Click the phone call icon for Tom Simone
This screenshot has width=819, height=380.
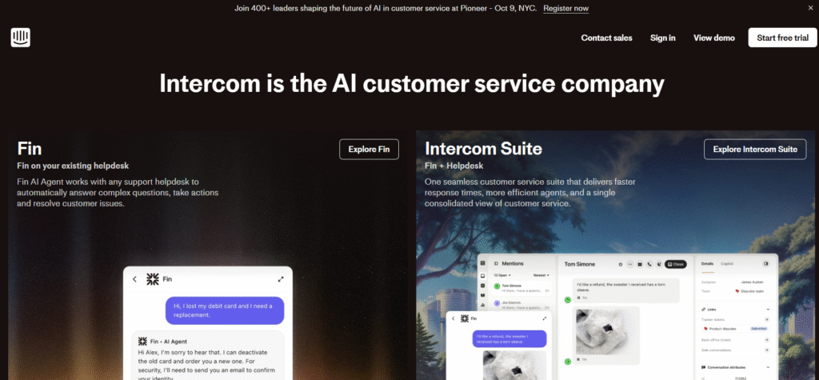[x=649, y=265]
